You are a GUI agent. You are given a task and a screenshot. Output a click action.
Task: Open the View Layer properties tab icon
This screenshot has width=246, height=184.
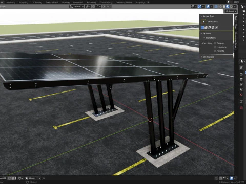(241, 84)
